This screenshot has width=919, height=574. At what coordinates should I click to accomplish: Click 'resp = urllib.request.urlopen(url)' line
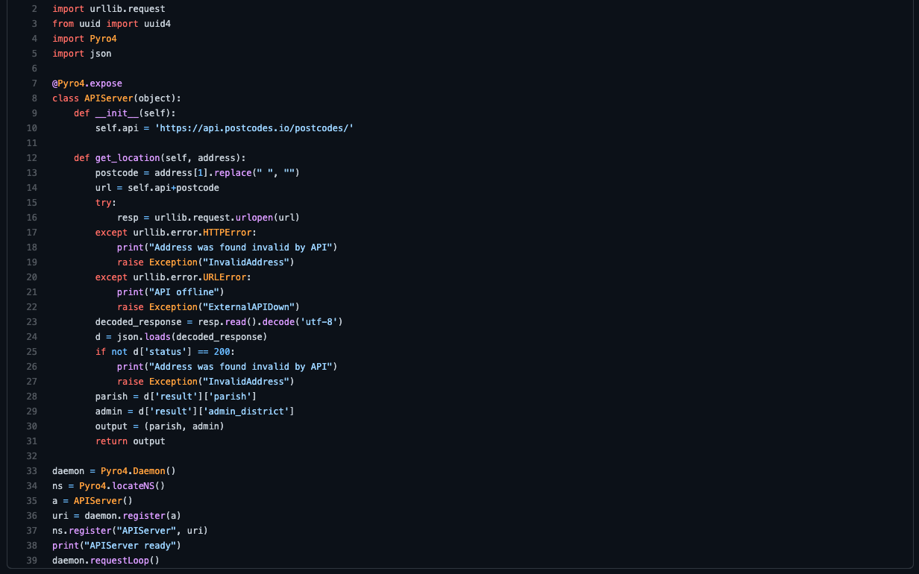208,218
